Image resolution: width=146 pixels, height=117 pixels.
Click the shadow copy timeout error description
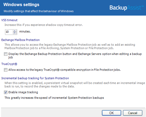(44, 25)
